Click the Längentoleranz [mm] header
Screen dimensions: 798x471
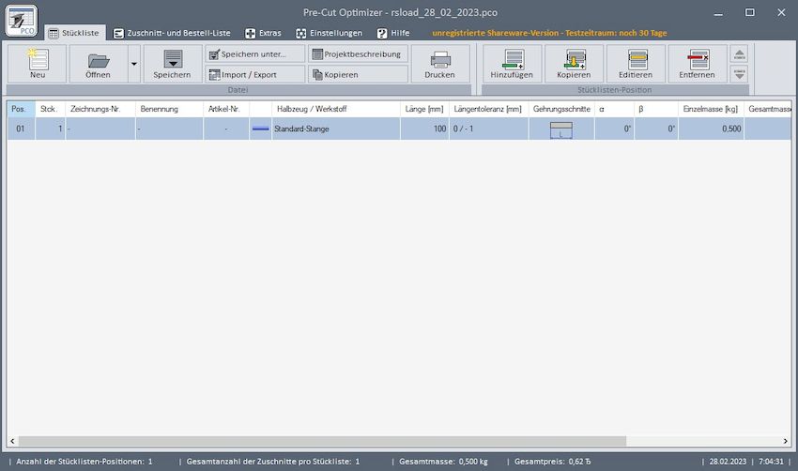(x=488, y=109)
